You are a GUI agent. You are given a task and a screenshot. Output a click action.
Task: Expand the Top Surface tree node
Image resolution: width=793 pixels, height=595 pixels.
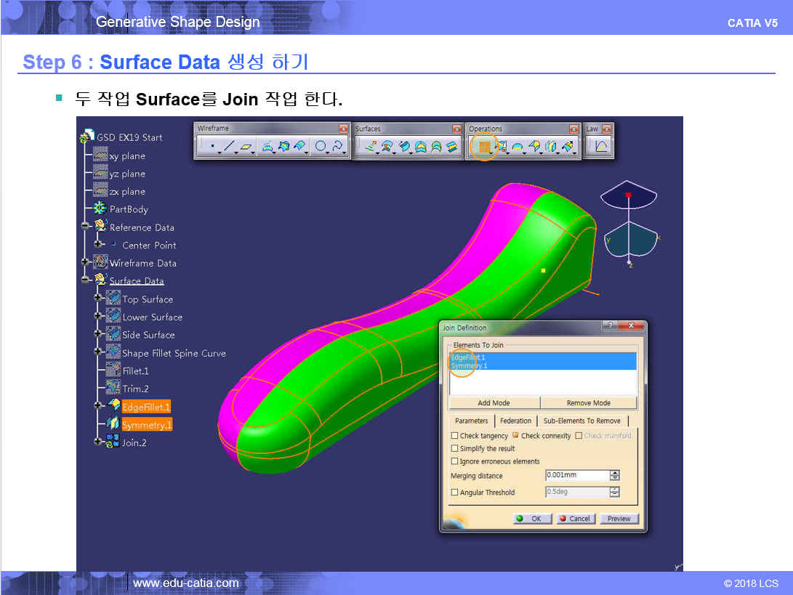[97, 299]
